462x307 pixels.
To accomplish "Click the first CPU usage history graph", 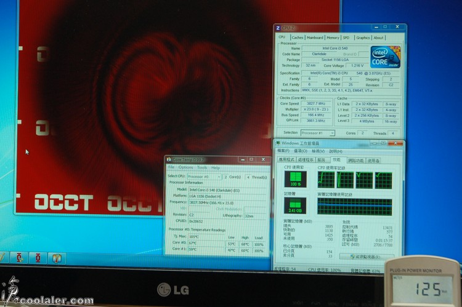I will click(x=326, y=180).
